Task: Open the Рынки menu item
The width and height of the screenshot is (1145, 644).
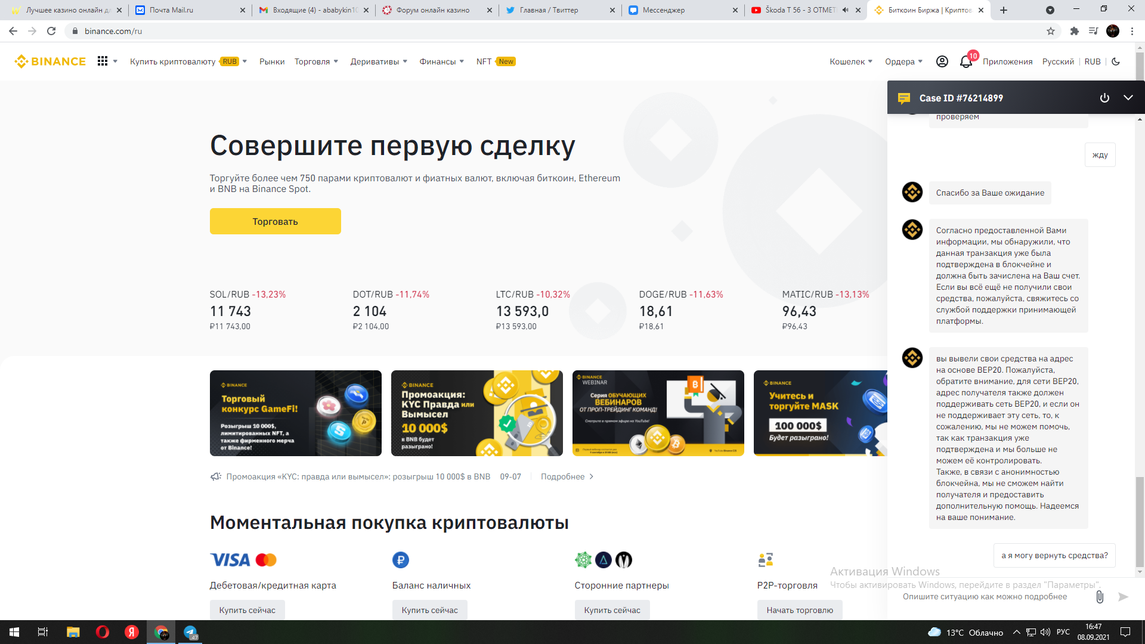Action: click(272, 61)
